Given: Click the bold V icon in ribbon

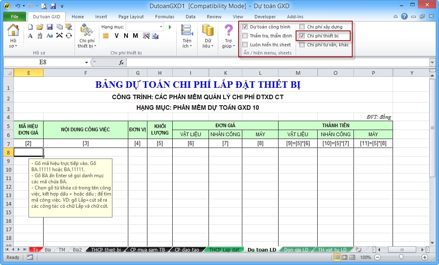Looking at the screenshot, I should [116, 36].
